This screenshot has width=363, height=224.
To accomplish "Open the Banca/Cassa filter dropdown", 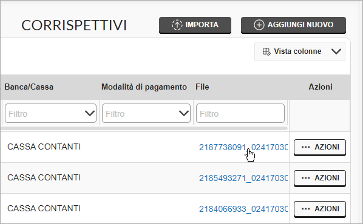I will pos(51,113).
